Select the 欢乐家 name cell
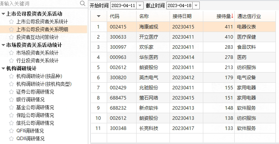This screenshot has width=279, height=144. coord(153,47)
